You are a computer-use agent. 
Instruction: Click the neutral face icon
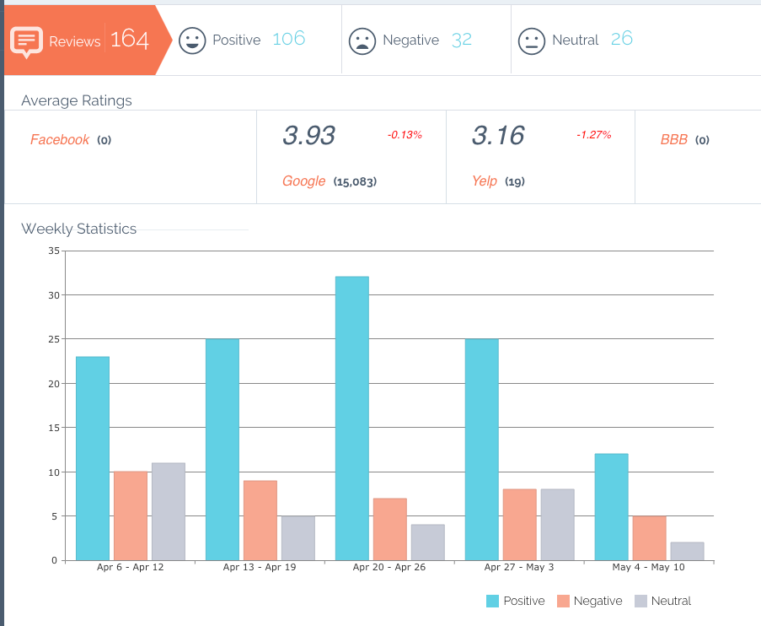coord(532,40)
